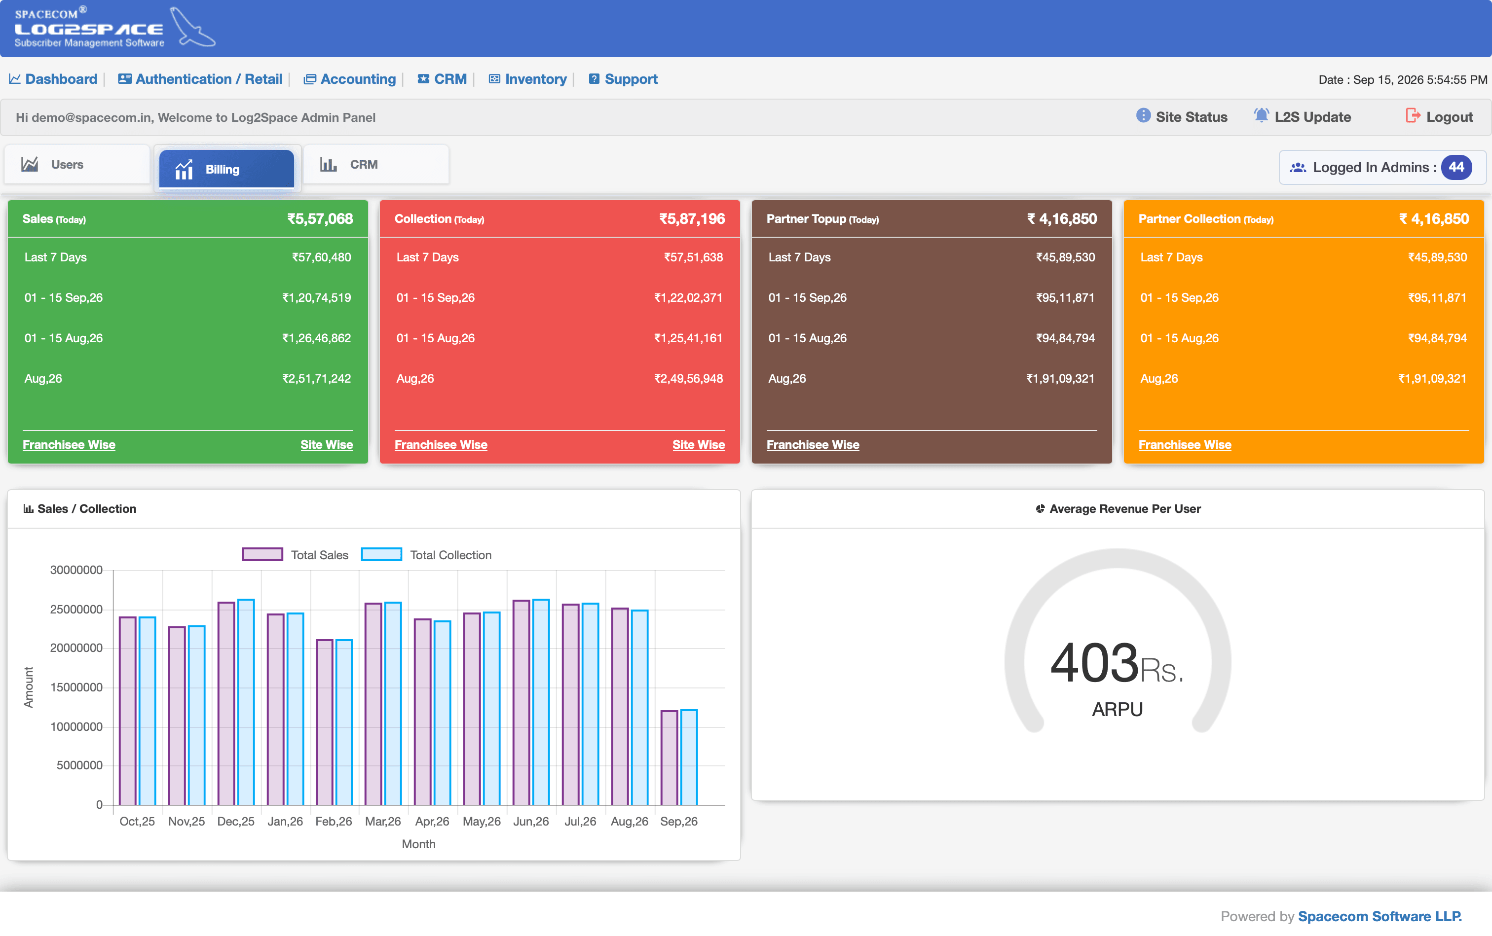Click the Site Status info icon
1492x936 pixels.
(1143, 116)
